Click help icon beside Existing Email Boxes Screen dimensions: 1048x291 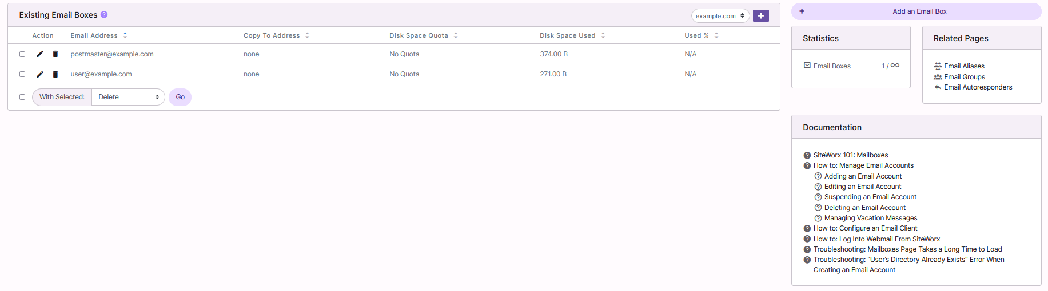click(x=104, y=15)
